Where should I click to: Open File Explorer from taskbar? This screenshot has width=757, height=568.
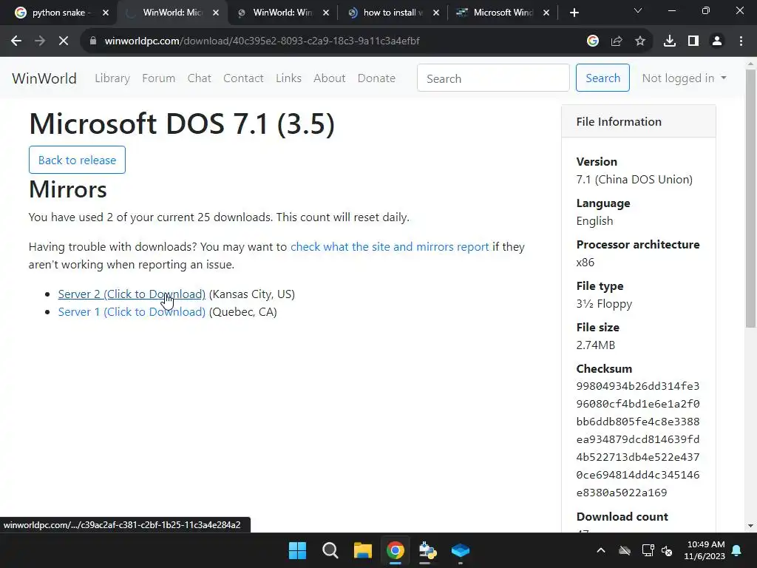[362, 550]
